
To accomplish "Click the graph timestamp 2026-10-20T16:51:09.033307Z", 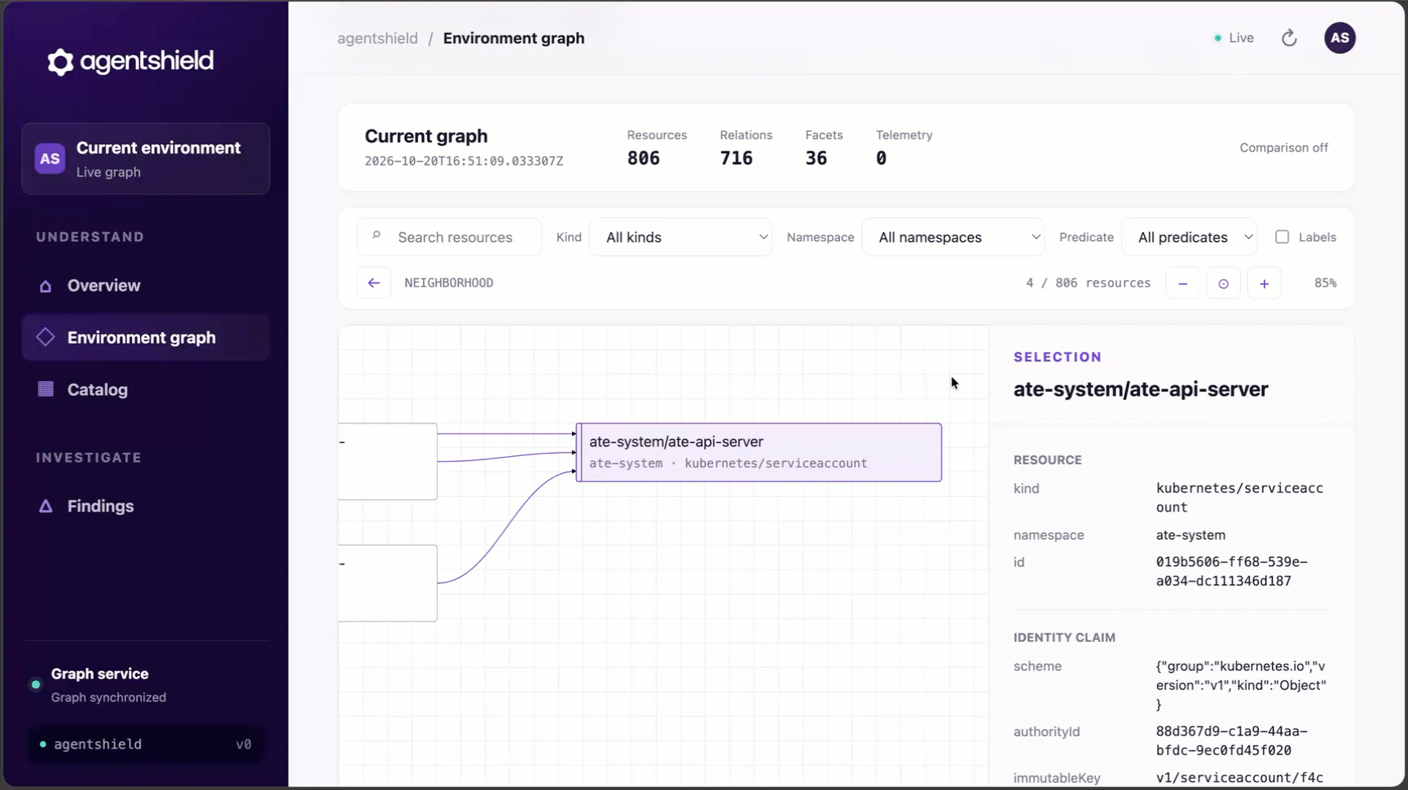I will pyautogui.click(x=464, y=161).
